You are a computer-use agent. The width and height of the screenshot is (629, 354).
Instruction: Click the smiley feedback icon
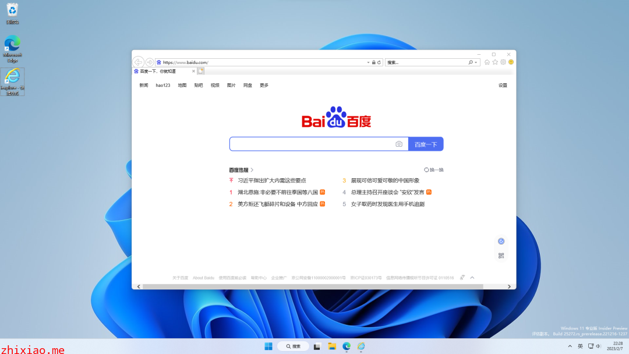(x=511, y=62)
